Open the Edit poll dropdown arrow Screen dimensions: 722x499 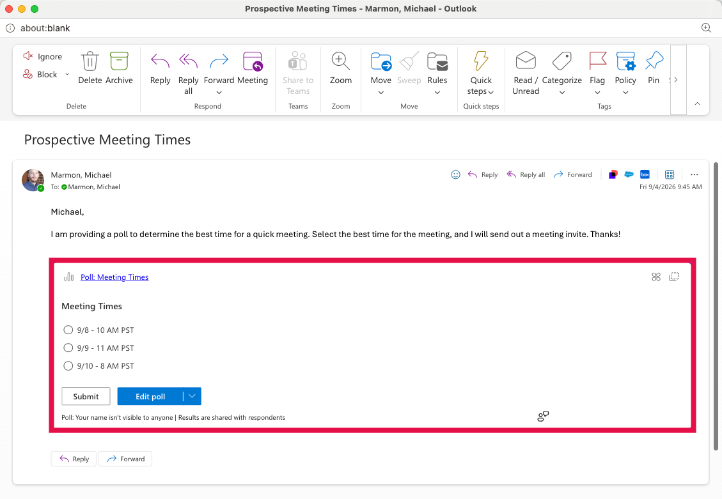click(x=192, y=396)
